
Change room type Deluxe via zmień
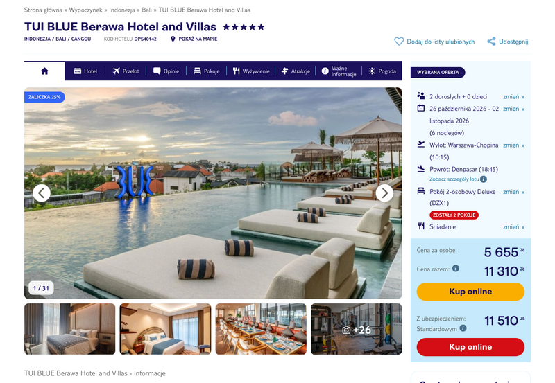coord(513,191)
